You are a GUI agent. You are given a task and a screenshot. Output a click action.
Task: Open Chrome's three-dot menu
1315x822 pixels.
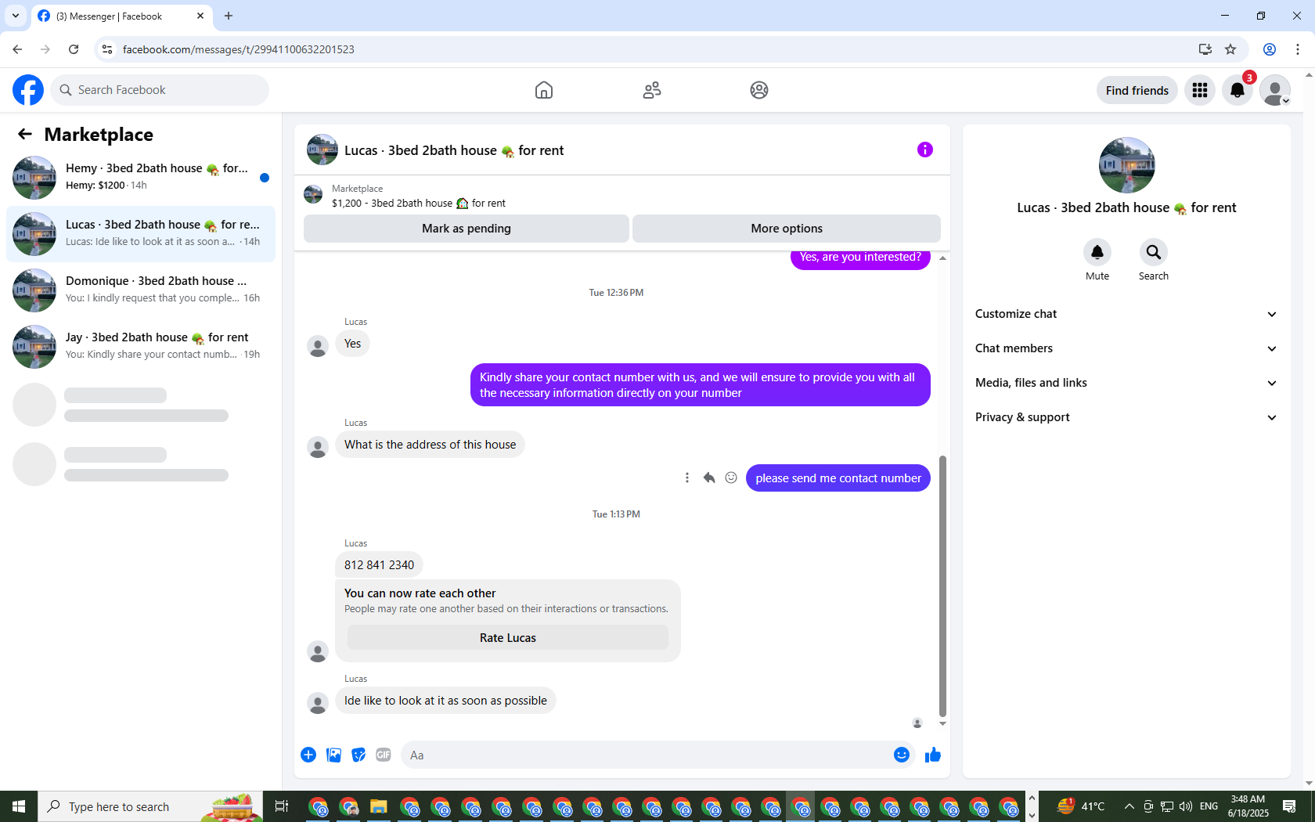(x=1298, y=49)
